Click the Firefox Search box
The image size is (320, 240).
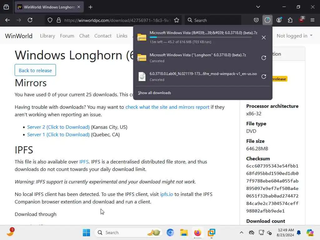pyautogui.click(x=213, y=20)
